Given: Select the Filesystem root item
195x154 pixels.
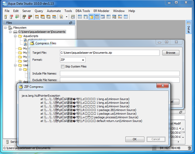Looking at the screenshot, I should point(20,28).
